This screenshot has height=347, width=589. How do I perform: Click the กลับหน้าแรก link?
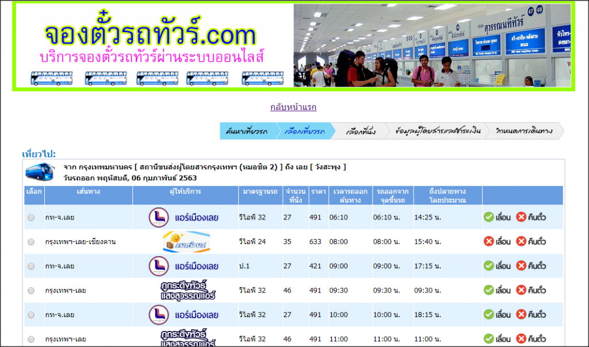point(293,107)
